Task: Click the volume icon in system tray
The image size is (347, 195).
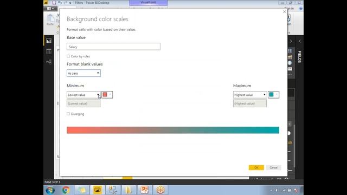Action: [277, 190]
